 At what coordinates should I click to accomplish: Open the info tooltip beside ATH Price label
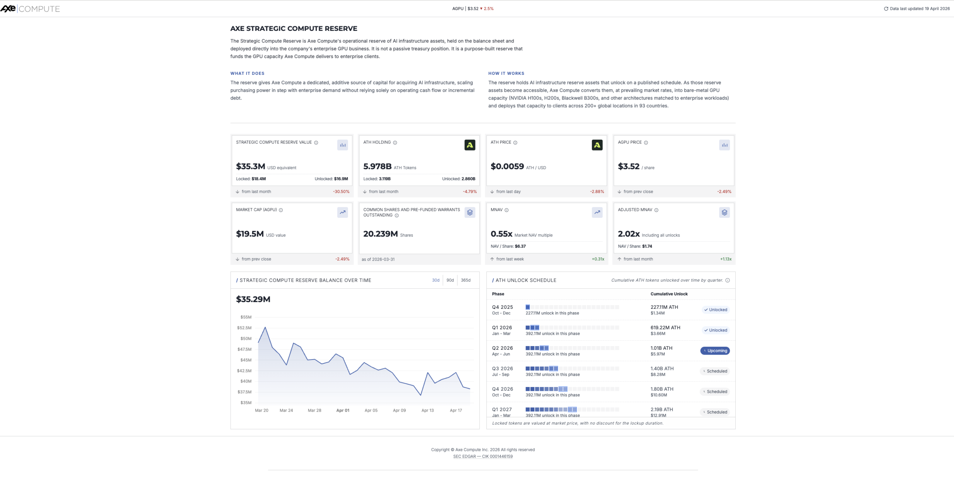click(x=516, y=142)
